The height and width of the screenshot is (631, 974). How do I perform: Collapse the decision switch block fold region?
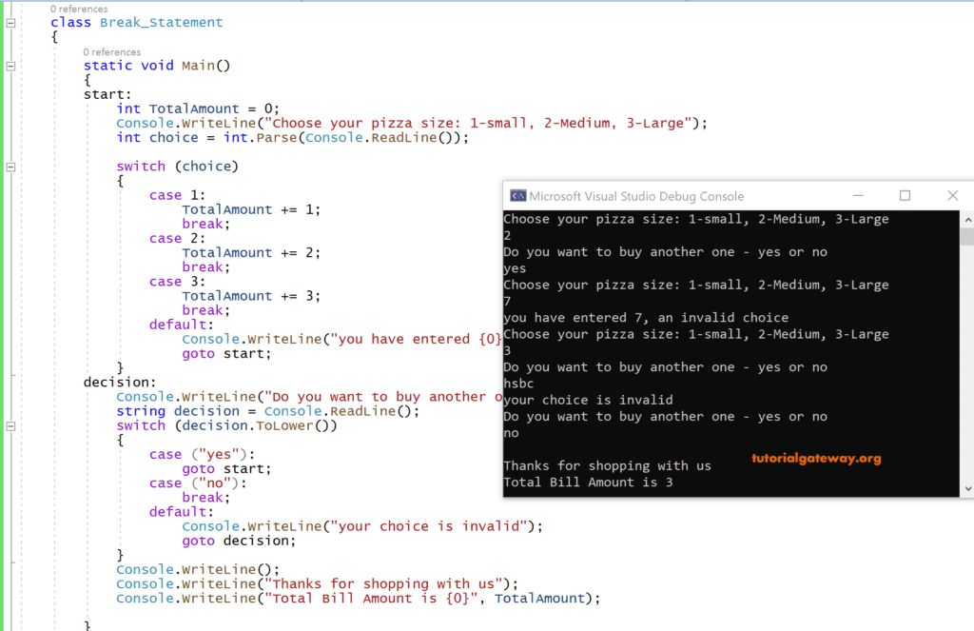coord(9,425)
